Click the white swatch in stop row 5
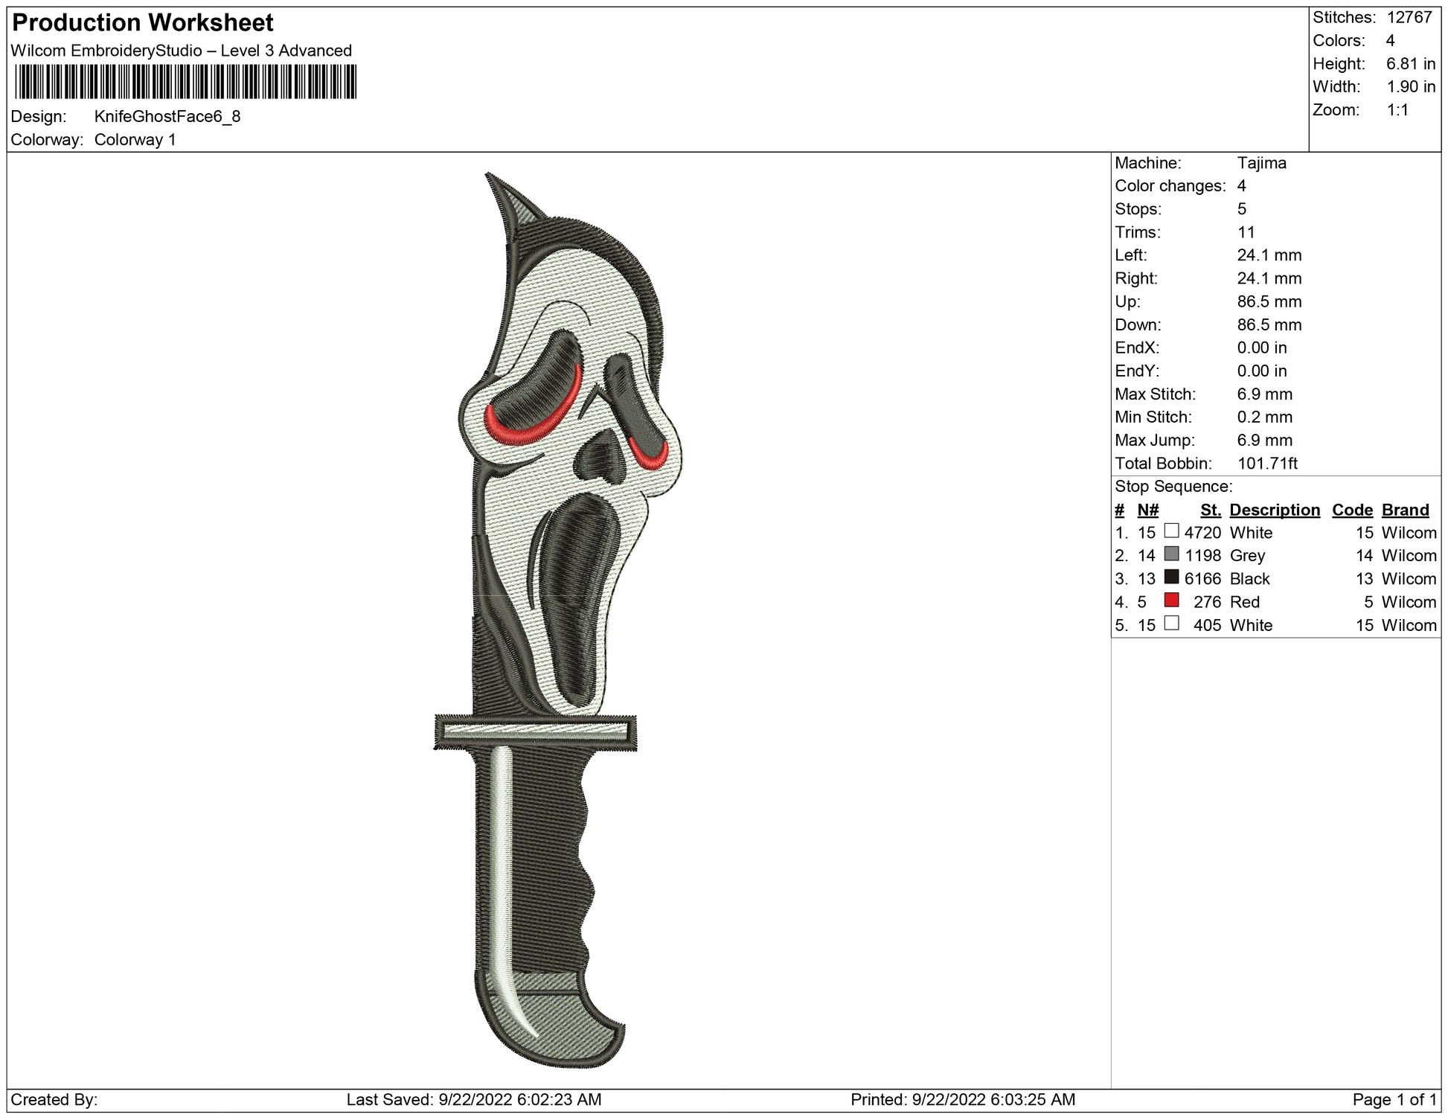 (x=1171, y=623)
